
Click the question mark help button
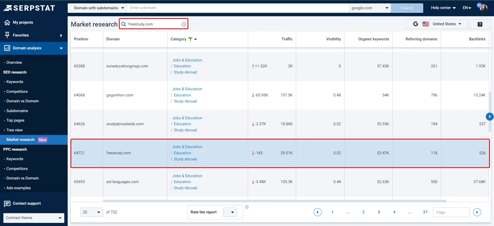coord(480,24)
